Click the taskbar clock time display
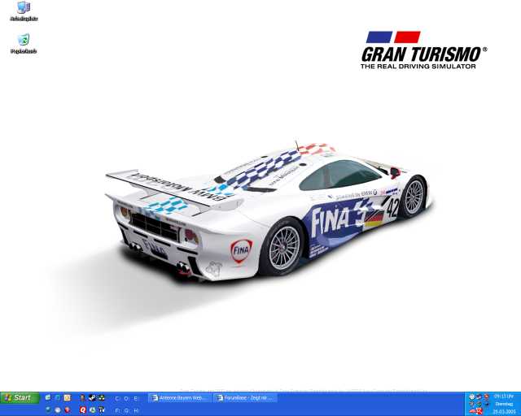This screenshot has height=416, width=521. [504, 396]
